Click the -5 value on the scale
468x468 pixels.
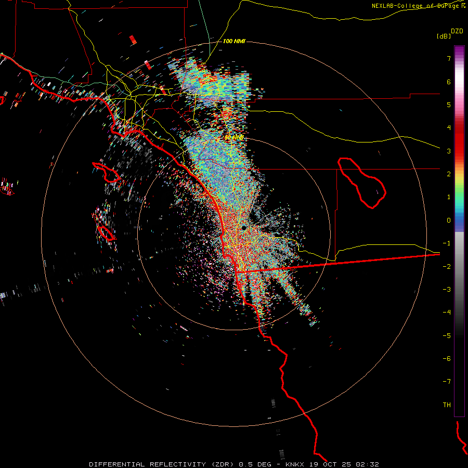click(x=447, y=336)
